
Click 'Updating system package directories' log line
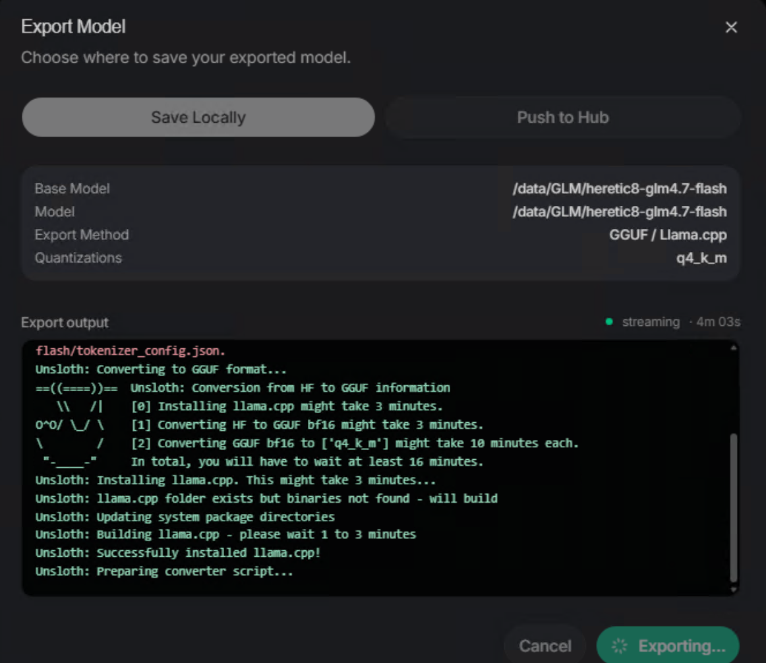(x=185, y=517)
